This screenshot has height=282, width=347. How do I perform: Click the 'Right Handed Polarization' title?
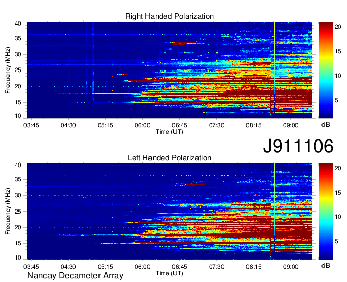click(169, 16)
